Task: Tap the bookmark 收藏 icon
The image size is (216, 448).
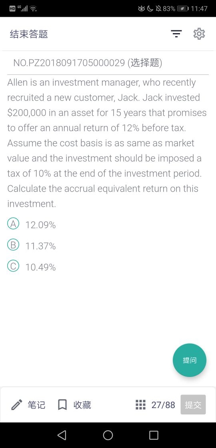Action: click(62, 405)
